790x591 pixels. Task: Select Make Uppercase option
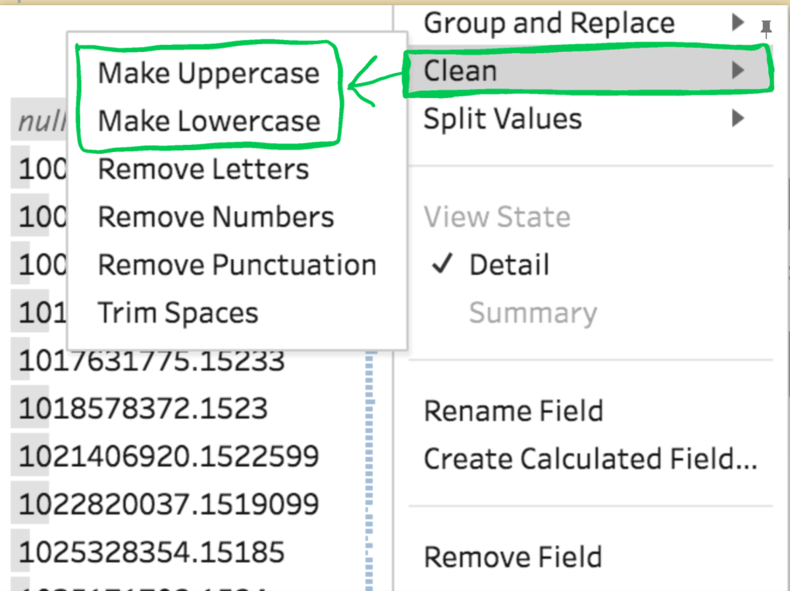(209, 73)
